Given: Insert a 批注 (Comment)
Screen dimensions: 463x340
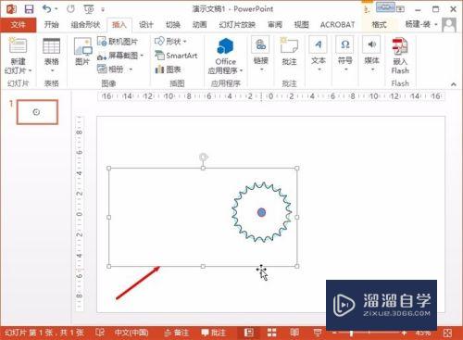Looking at the screenshot, I should point(289,51).
